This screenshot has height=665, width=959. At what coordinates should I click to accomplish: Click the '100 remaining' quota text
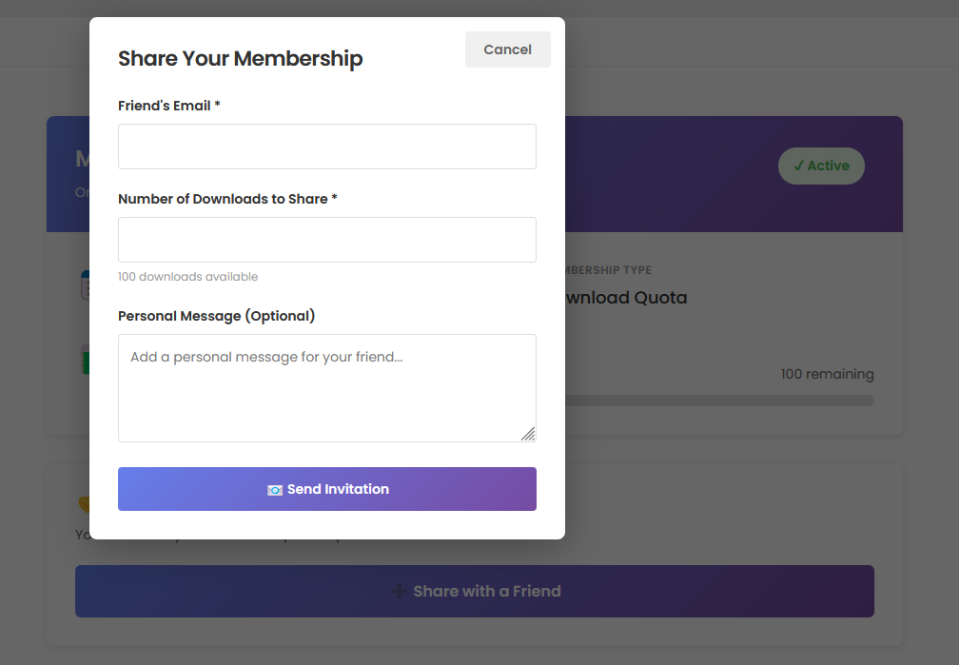[x=827, y=374]
